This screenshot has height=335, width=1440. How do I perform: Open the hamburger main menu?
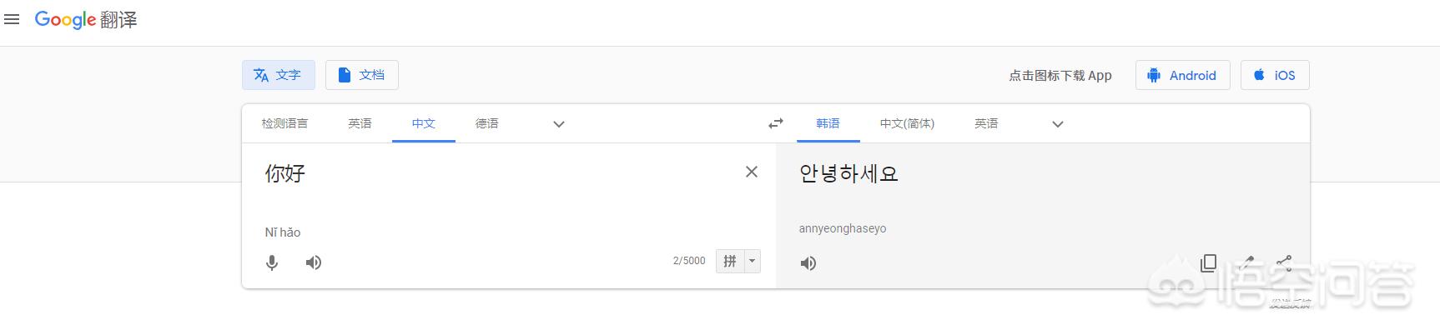[12, 19]
